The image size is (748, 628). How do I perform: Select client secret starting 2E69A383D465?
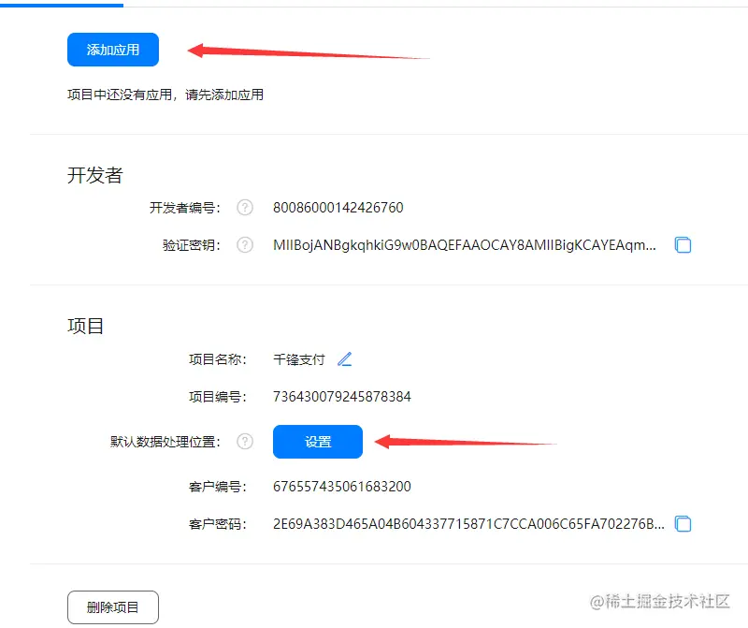tap(468, 524)
